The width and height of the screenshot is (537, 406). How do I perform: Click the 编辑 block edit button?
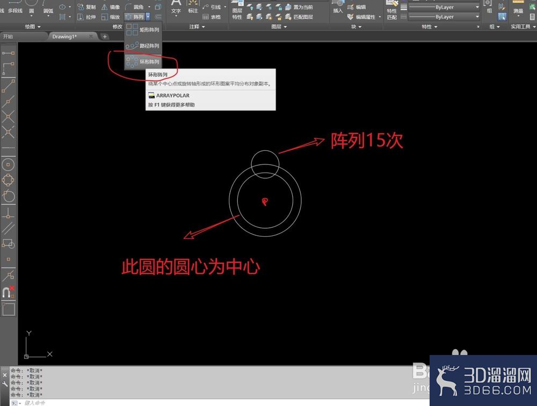tap(357, 7)
